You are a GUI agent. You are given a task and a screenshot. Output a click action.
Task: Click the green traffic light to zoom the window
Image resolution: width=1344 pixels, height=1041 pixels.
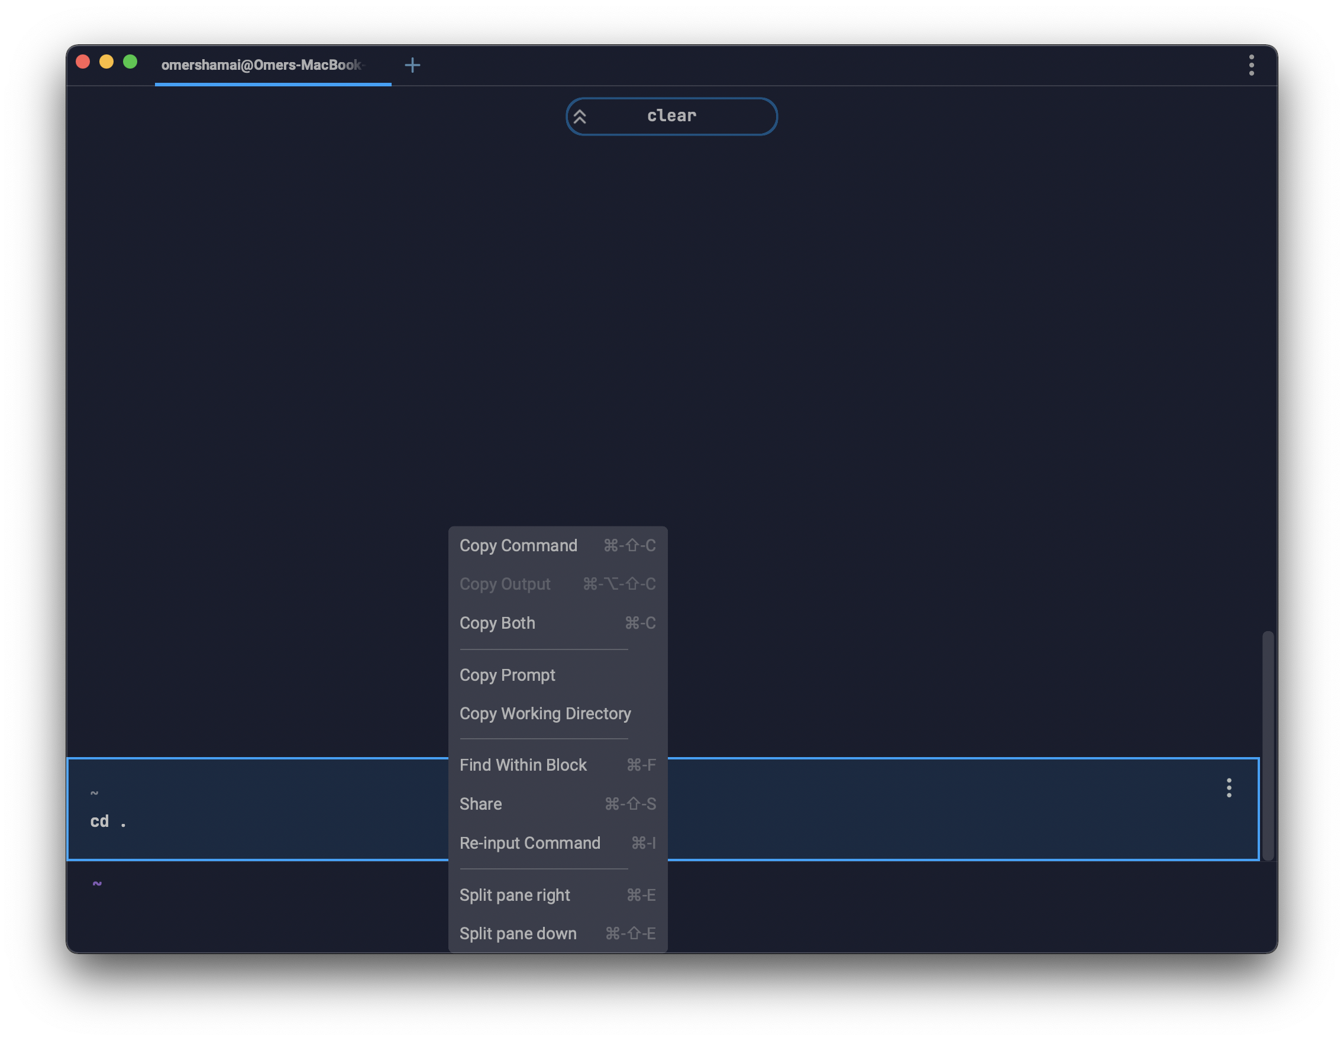pos(131,62)
